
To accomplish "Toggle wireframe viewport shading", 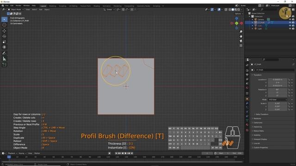I will click(x=230, y=10).
